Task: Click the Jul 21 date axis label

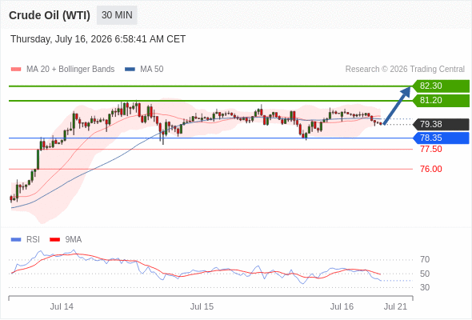Action: 395,306
